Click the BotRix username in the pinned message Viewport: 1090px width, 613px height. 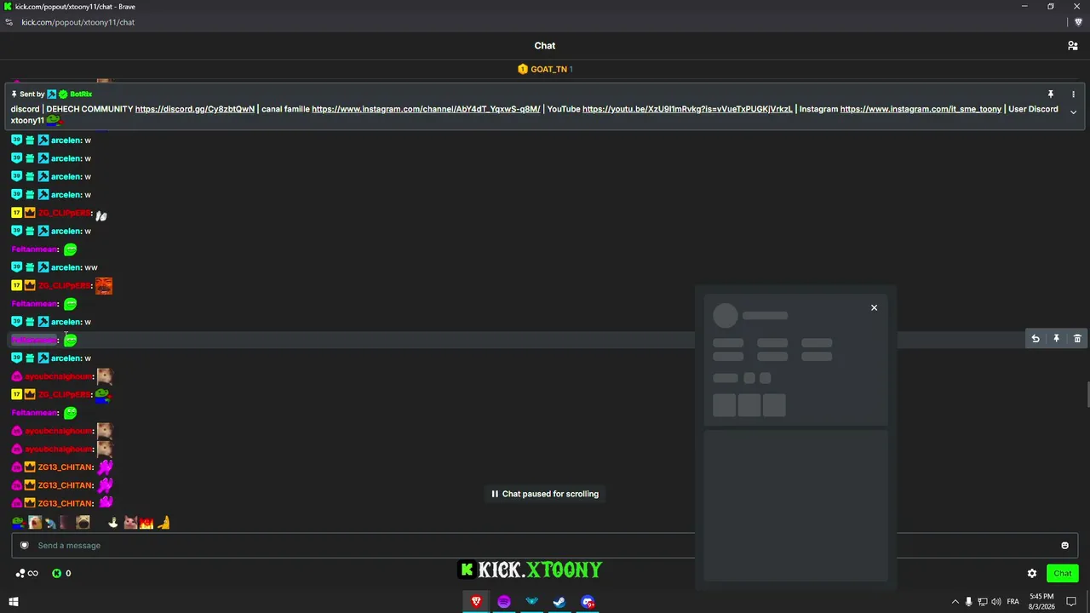pyautogui.click(x=81, y=95)
